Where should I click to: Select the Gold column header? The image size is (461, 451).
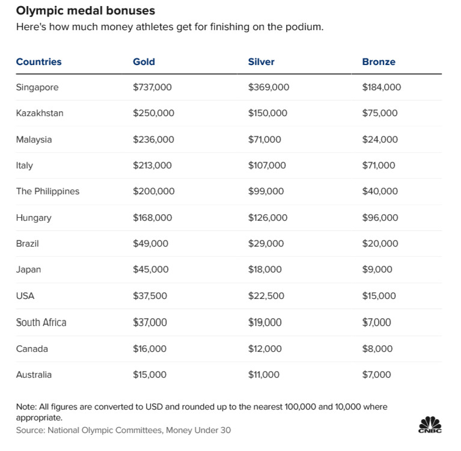coord(144,61)
